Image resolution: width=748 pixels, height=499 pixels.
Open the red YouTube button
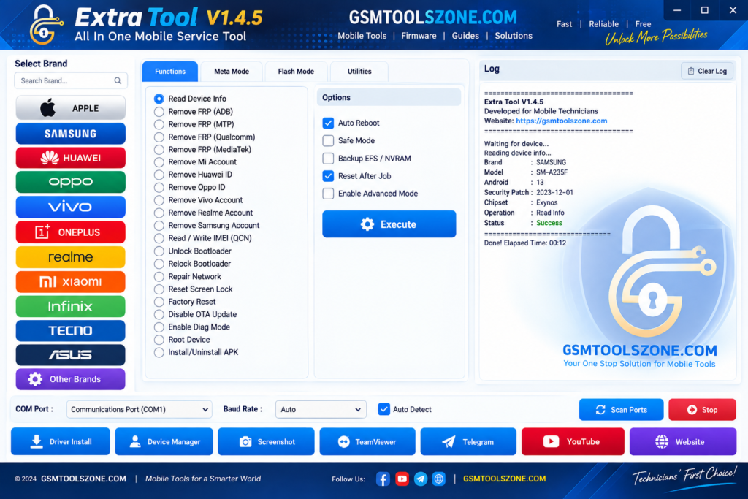click(573, 442)
